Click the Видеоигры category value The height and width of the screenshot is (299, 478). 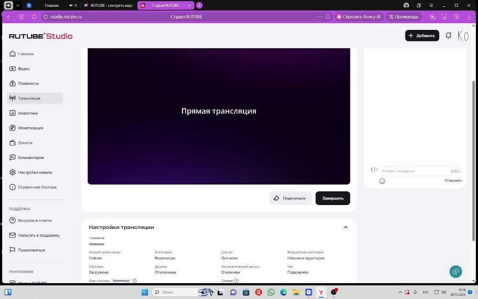[165, 258]
